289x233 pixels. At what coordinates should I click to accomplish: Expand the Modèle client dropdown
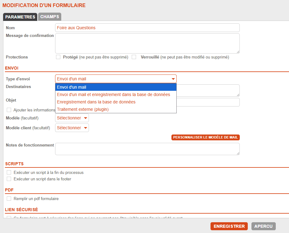click(72, 128)
